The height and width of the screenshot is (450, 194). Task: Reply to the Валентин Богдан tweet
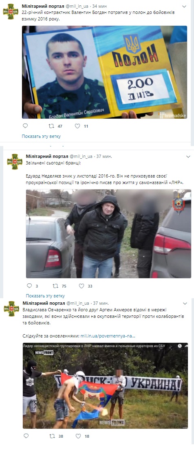(25, 126)
